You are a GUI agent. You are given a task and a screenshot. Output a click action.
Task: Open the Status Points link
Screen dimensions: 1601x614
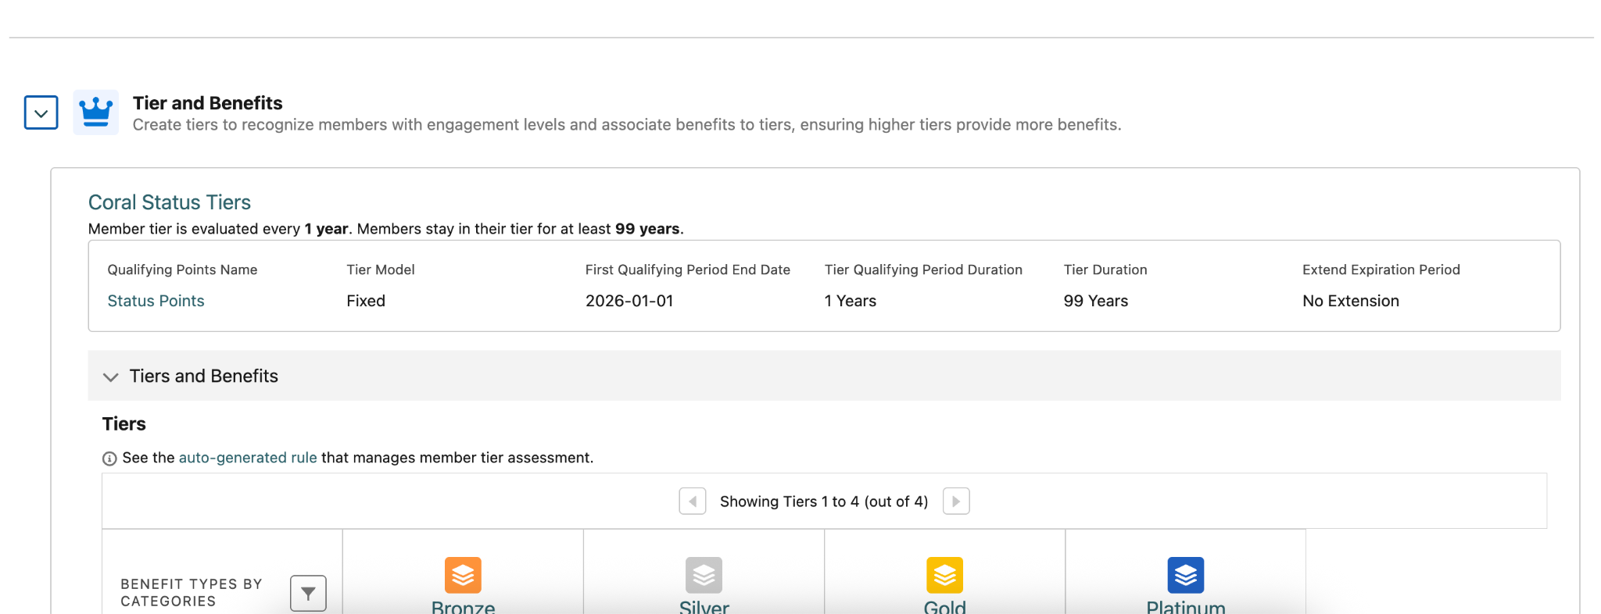[x=156, y=301]
